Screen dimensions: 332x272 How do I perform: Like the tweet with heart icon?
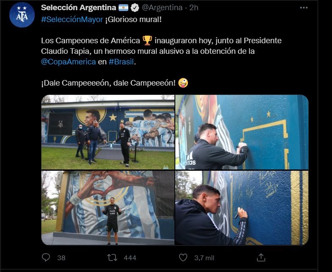point(183,258)
